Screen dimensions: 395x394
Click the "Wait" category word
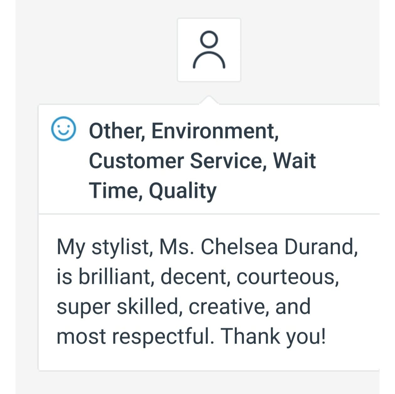294,161
